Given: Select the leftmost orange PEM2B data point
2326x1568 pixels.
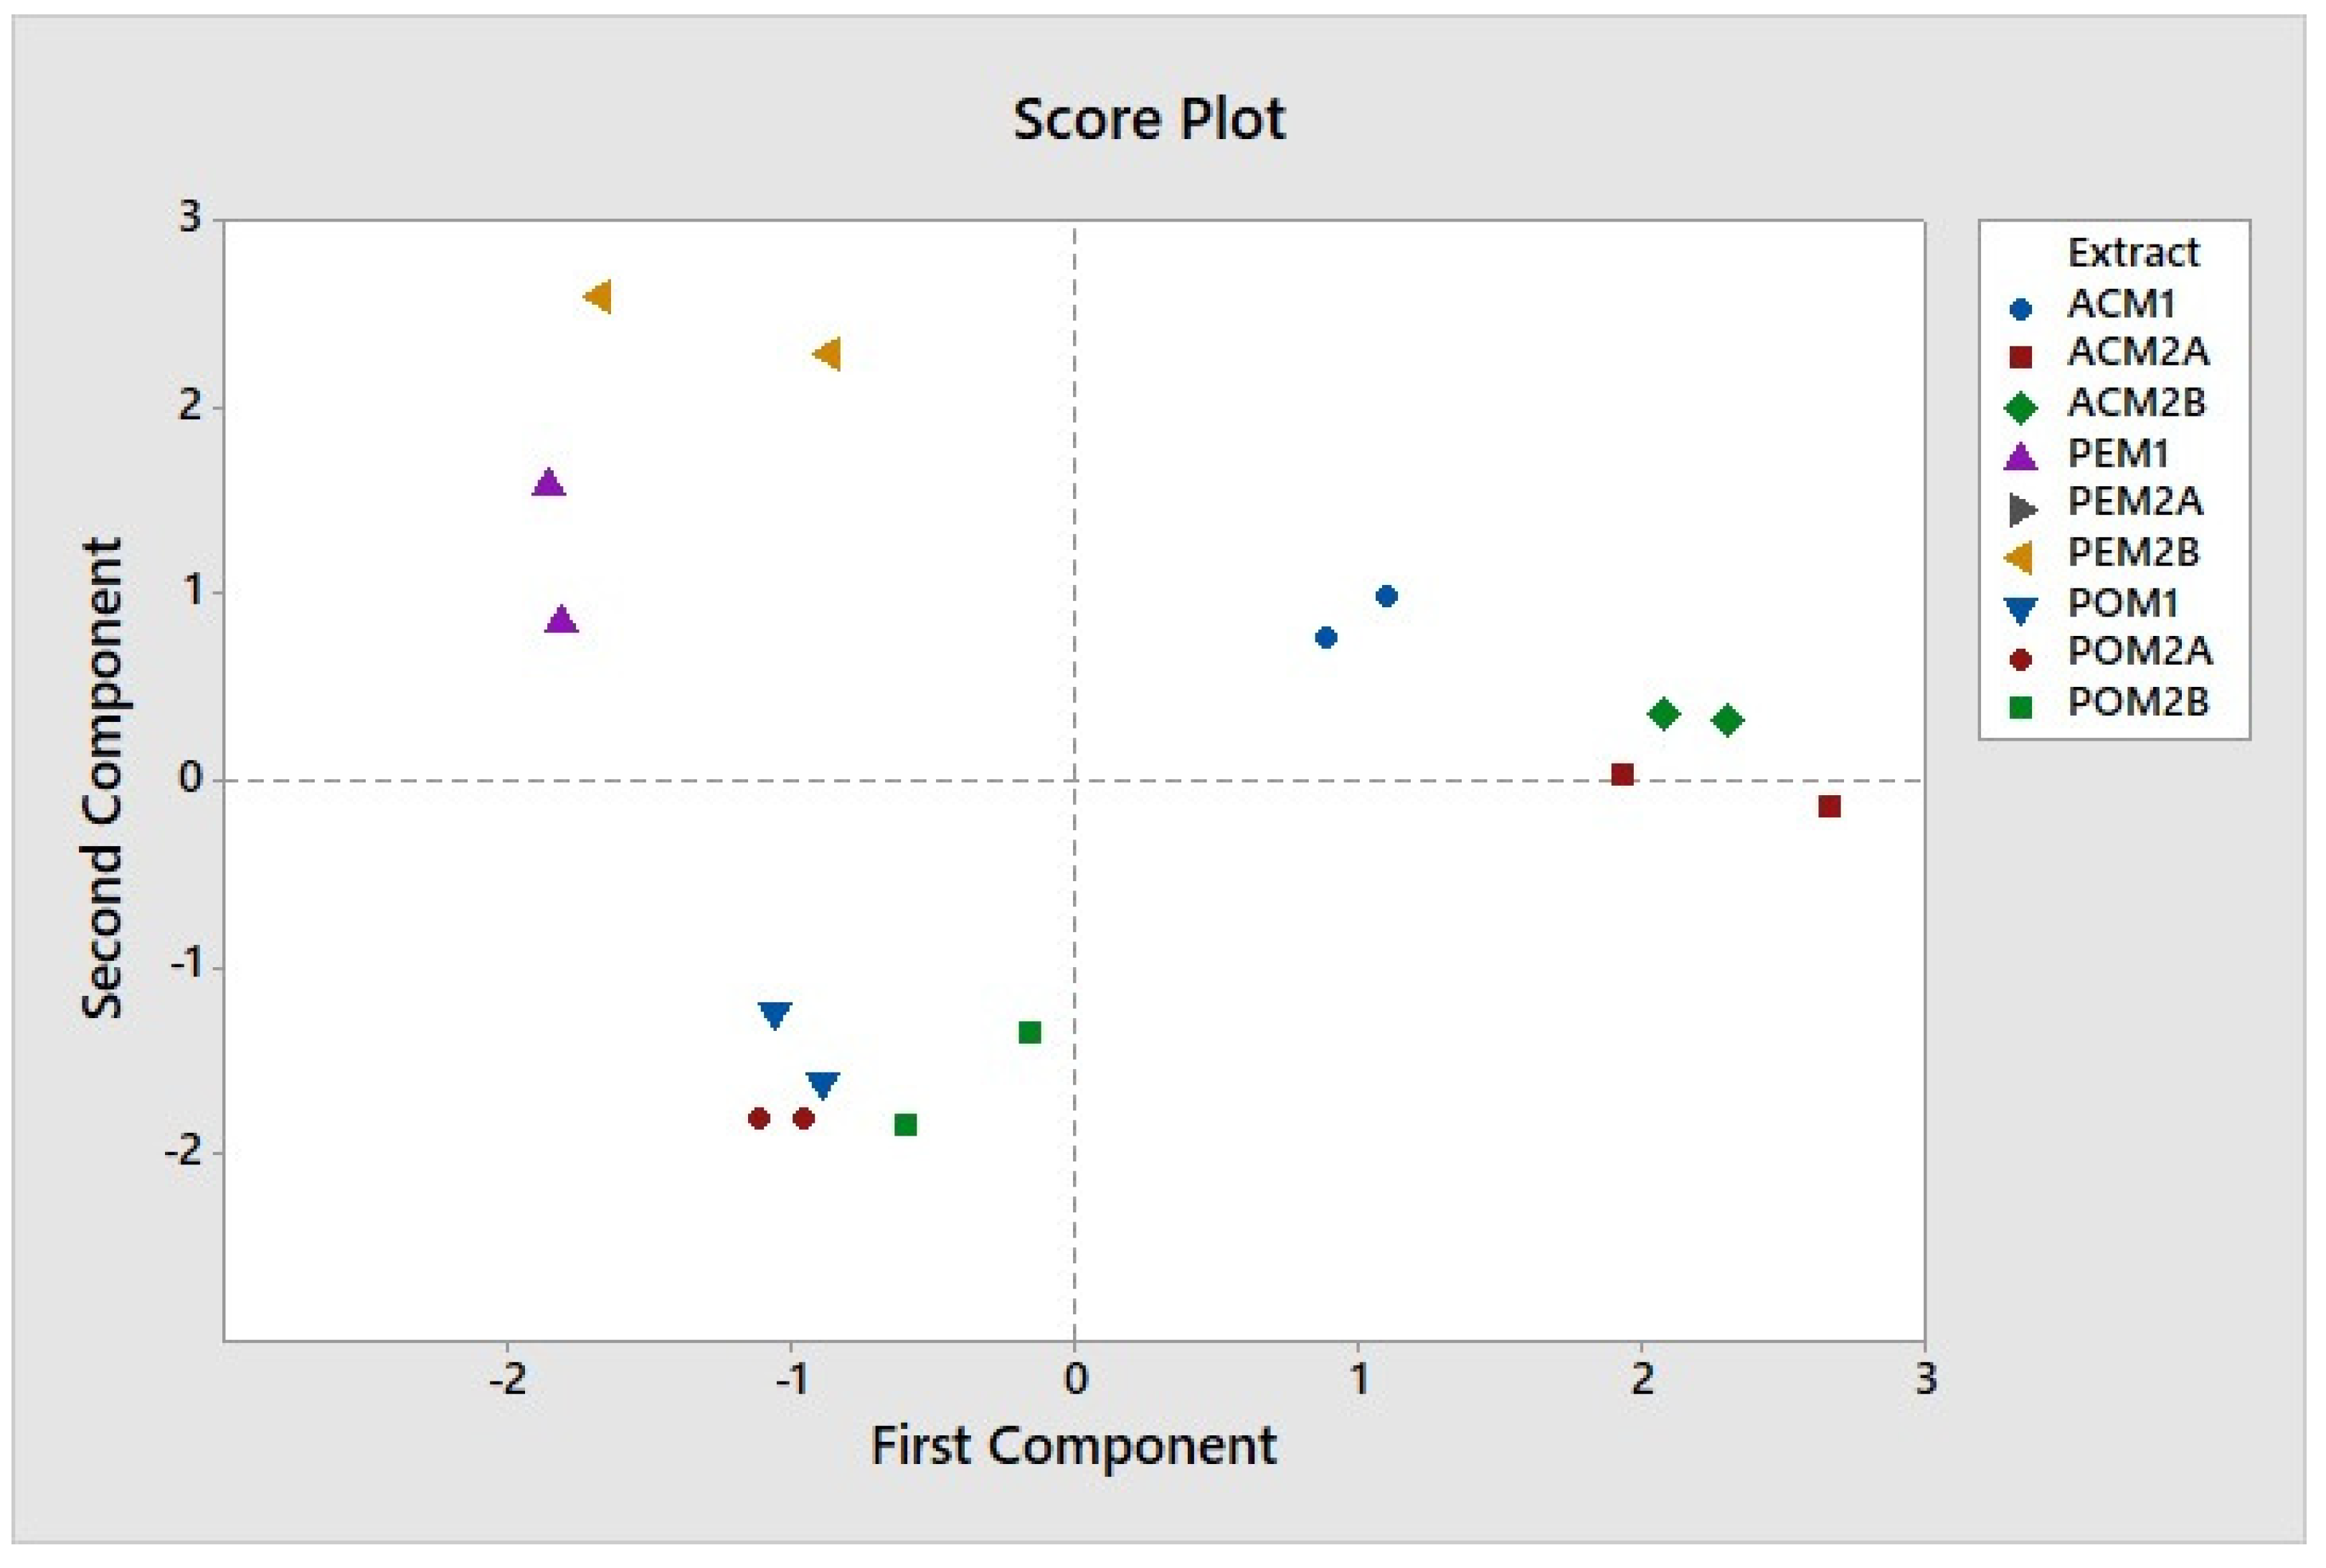Looking at the screenshot, I should click(598, 297).
